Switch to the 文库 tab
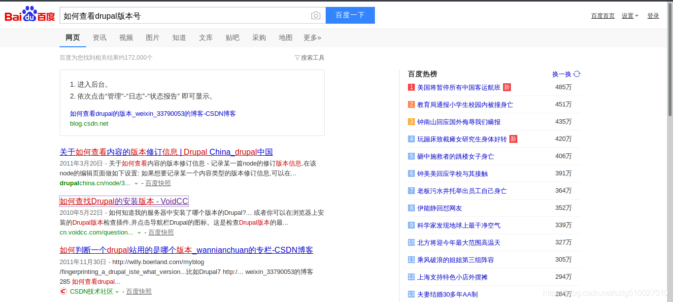 tap(206, 37)
